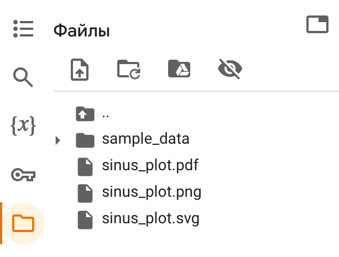Image resolution: width=339 pixels, height=257 pixels.
Task: Open the files panel in new window
Action: tap(317, 25)
